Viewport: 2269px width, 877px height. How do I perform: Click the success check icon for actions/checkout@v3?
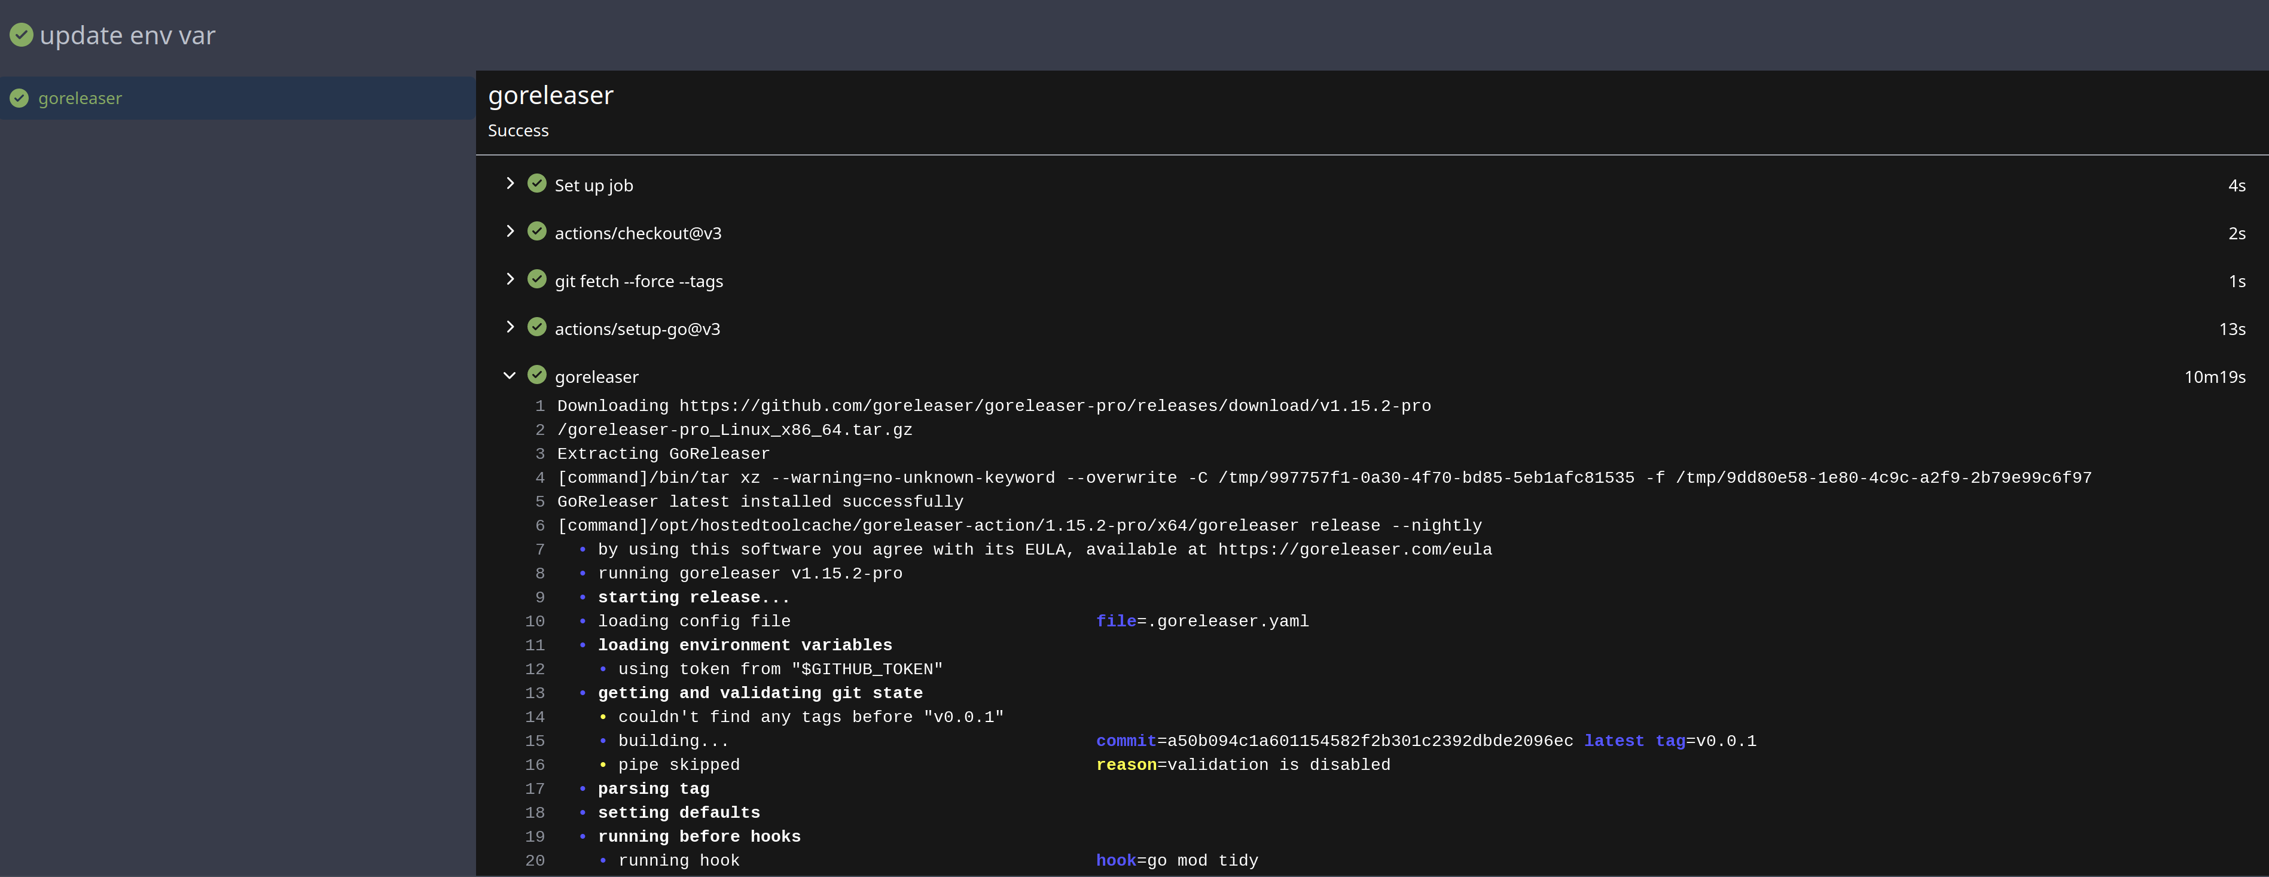click(x=536, y=232)
